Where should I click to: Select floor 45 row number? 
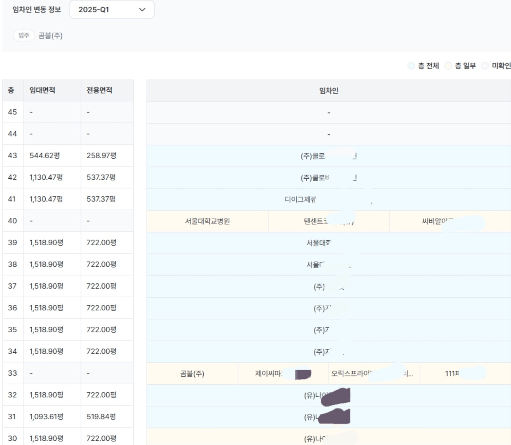pyautogui.click(x=12, y=112)
